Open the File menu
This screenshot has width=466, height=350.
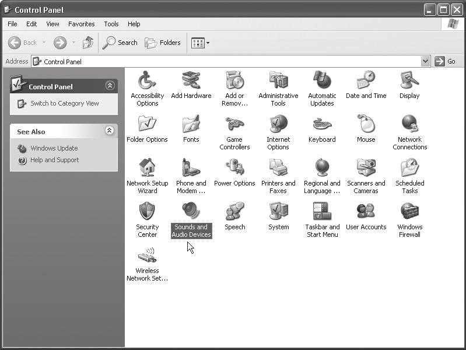click(x=12, y=24)
